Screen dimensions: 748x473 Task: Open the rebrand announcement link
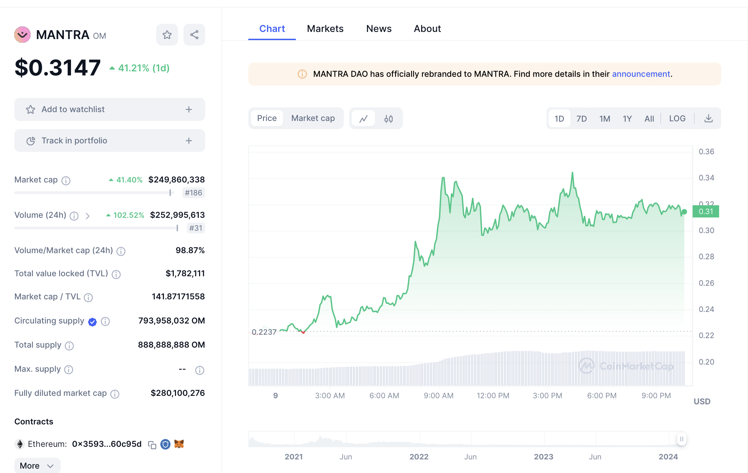point(641,74)
